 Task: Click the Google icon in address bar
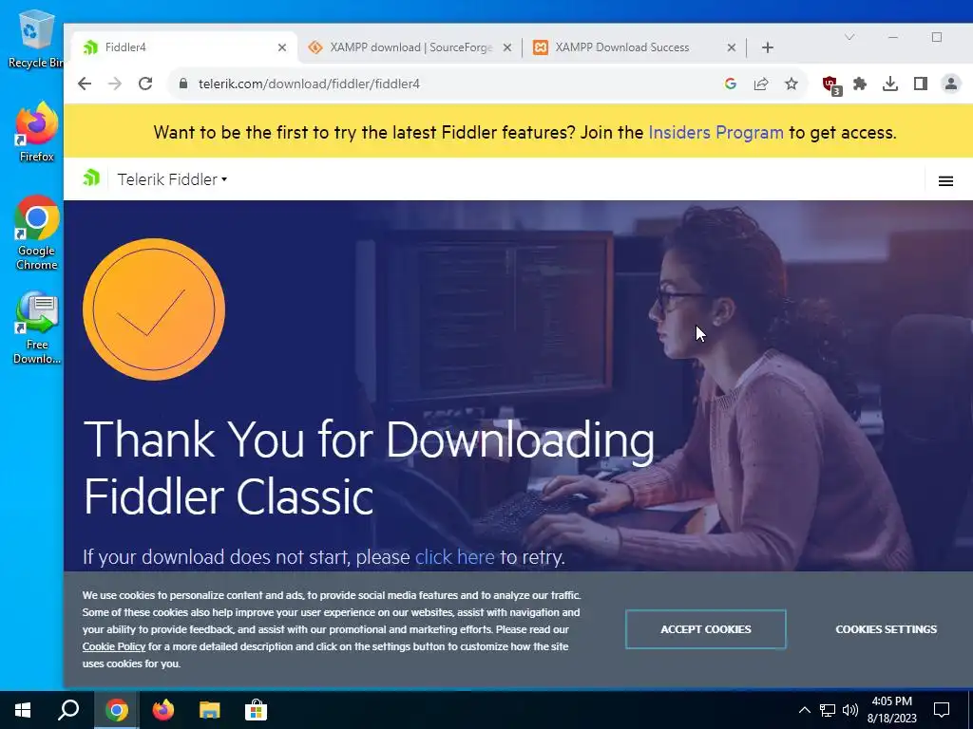click(x=731, y=84)
